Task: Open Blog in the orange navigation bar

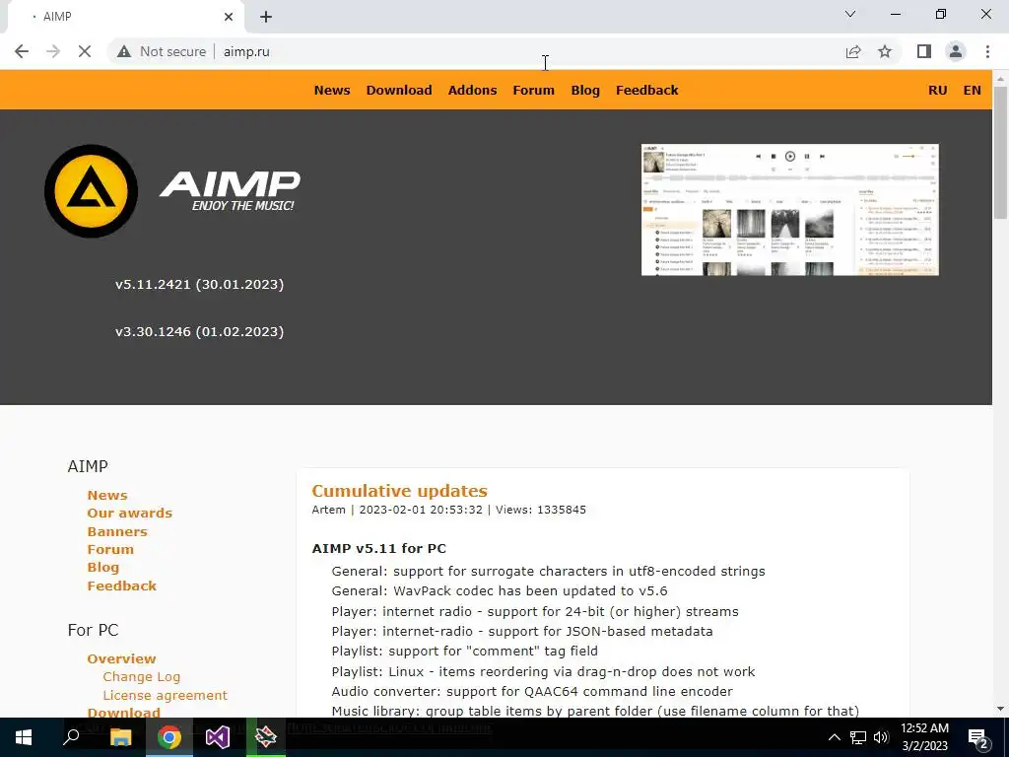Action: [x=585, y=91]
